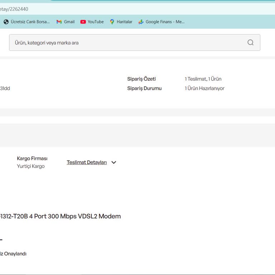Open the YouTube bookmark
The height and width of the screenshot is (275, 275).
pos(92,22)
